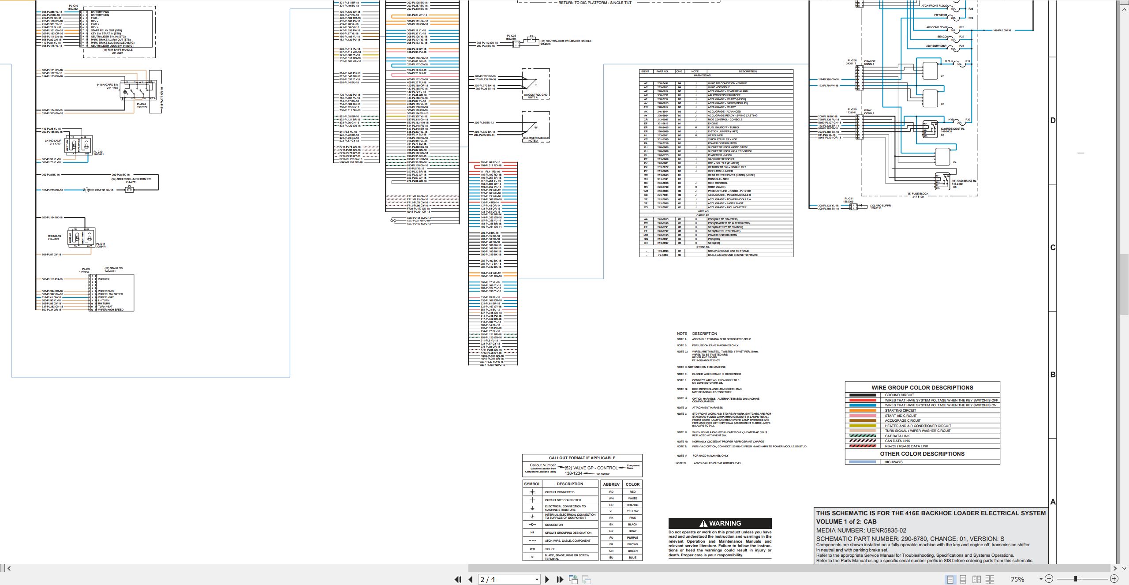Click 'VOLUME 1 of 2: CAB' text
Viewport: 1129px width, 585px height.
(x=846, y=521)
